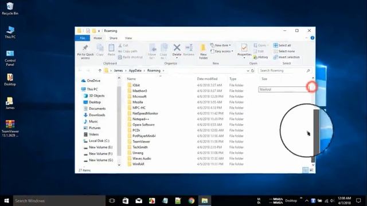Click Copy path command
This screenshot has width=367, height=206.
127,51
